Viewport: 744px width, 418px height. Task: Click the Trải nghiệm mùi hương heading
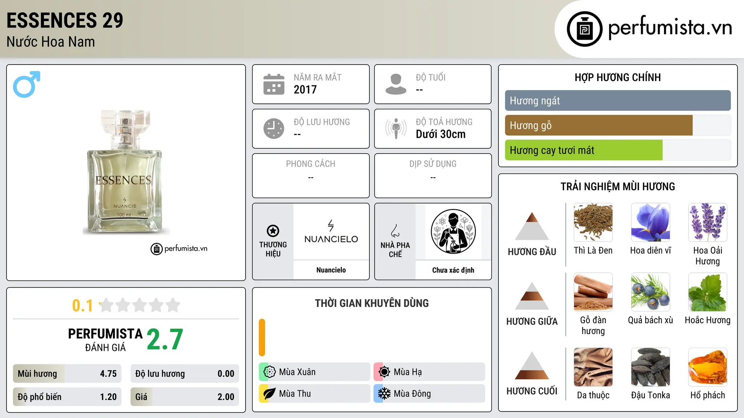tap(618, 187)
